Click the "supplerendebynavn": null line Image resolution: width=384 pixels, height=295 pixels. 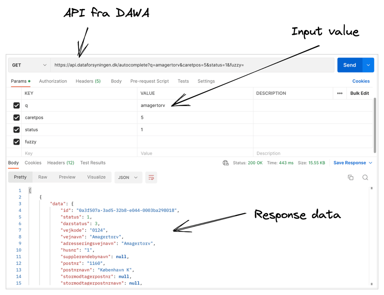tap(94, 257)
